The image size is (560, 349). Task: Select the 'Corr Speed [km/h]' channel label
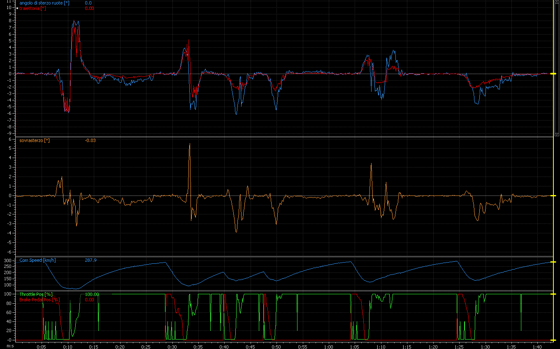(37, 260)
